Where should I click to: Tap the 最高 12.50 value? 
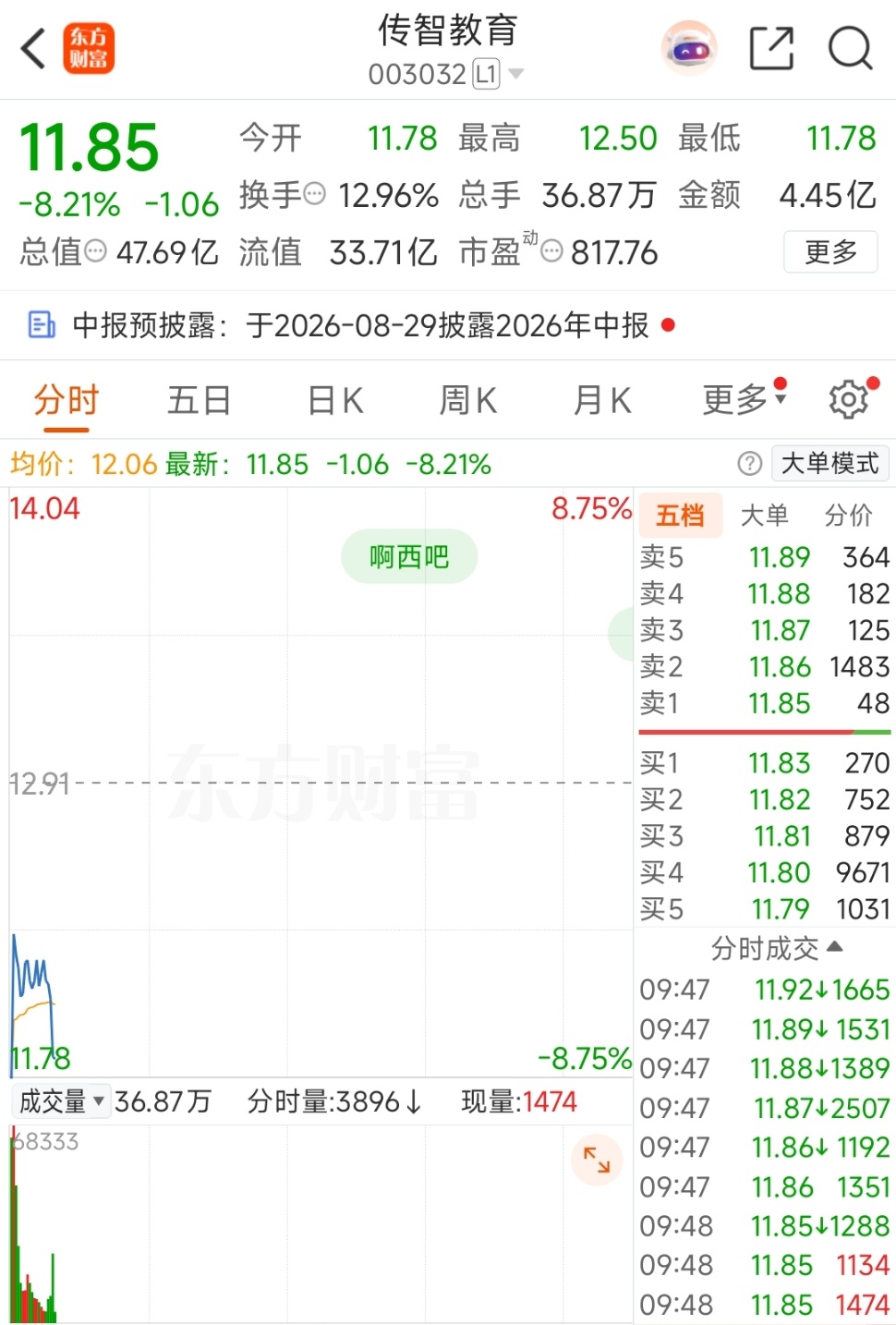tap(618, 139)
